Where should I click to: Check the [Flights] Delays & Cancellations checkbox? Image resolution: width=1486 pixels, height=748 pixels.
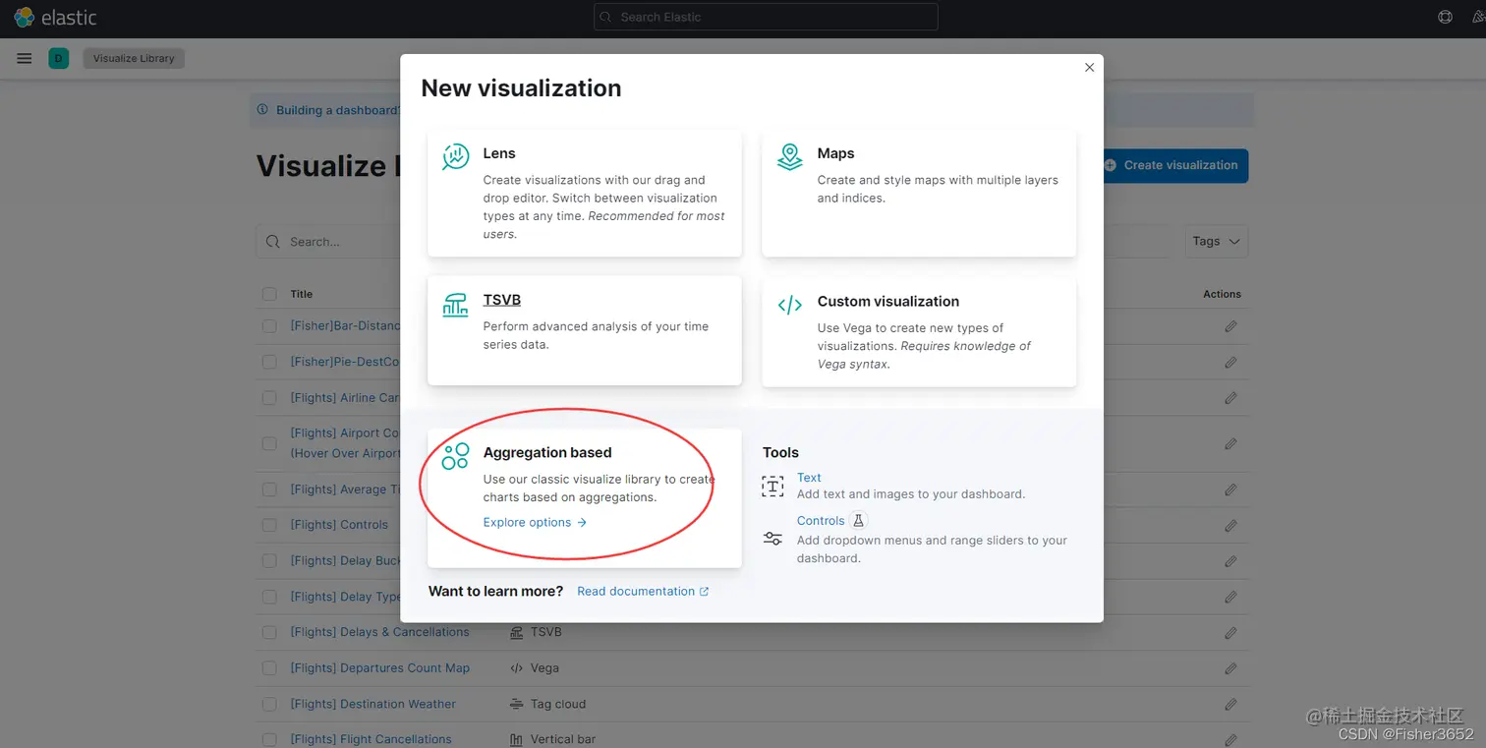pyautogui.click(x=269, y=633)
